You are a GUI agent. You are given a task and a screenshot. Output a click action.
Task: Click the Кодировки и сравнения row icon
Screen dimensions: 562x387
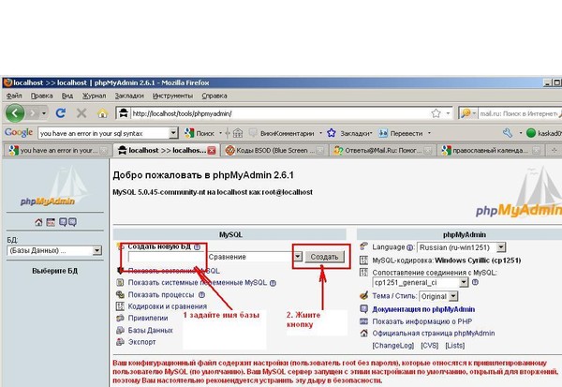pyautogui.click(x=120, y=306)
